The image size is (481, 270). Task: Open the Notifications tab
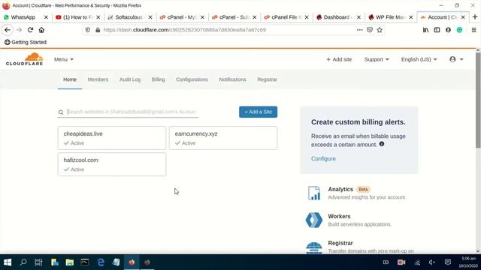pyautogui.click(x=232, y=79)
